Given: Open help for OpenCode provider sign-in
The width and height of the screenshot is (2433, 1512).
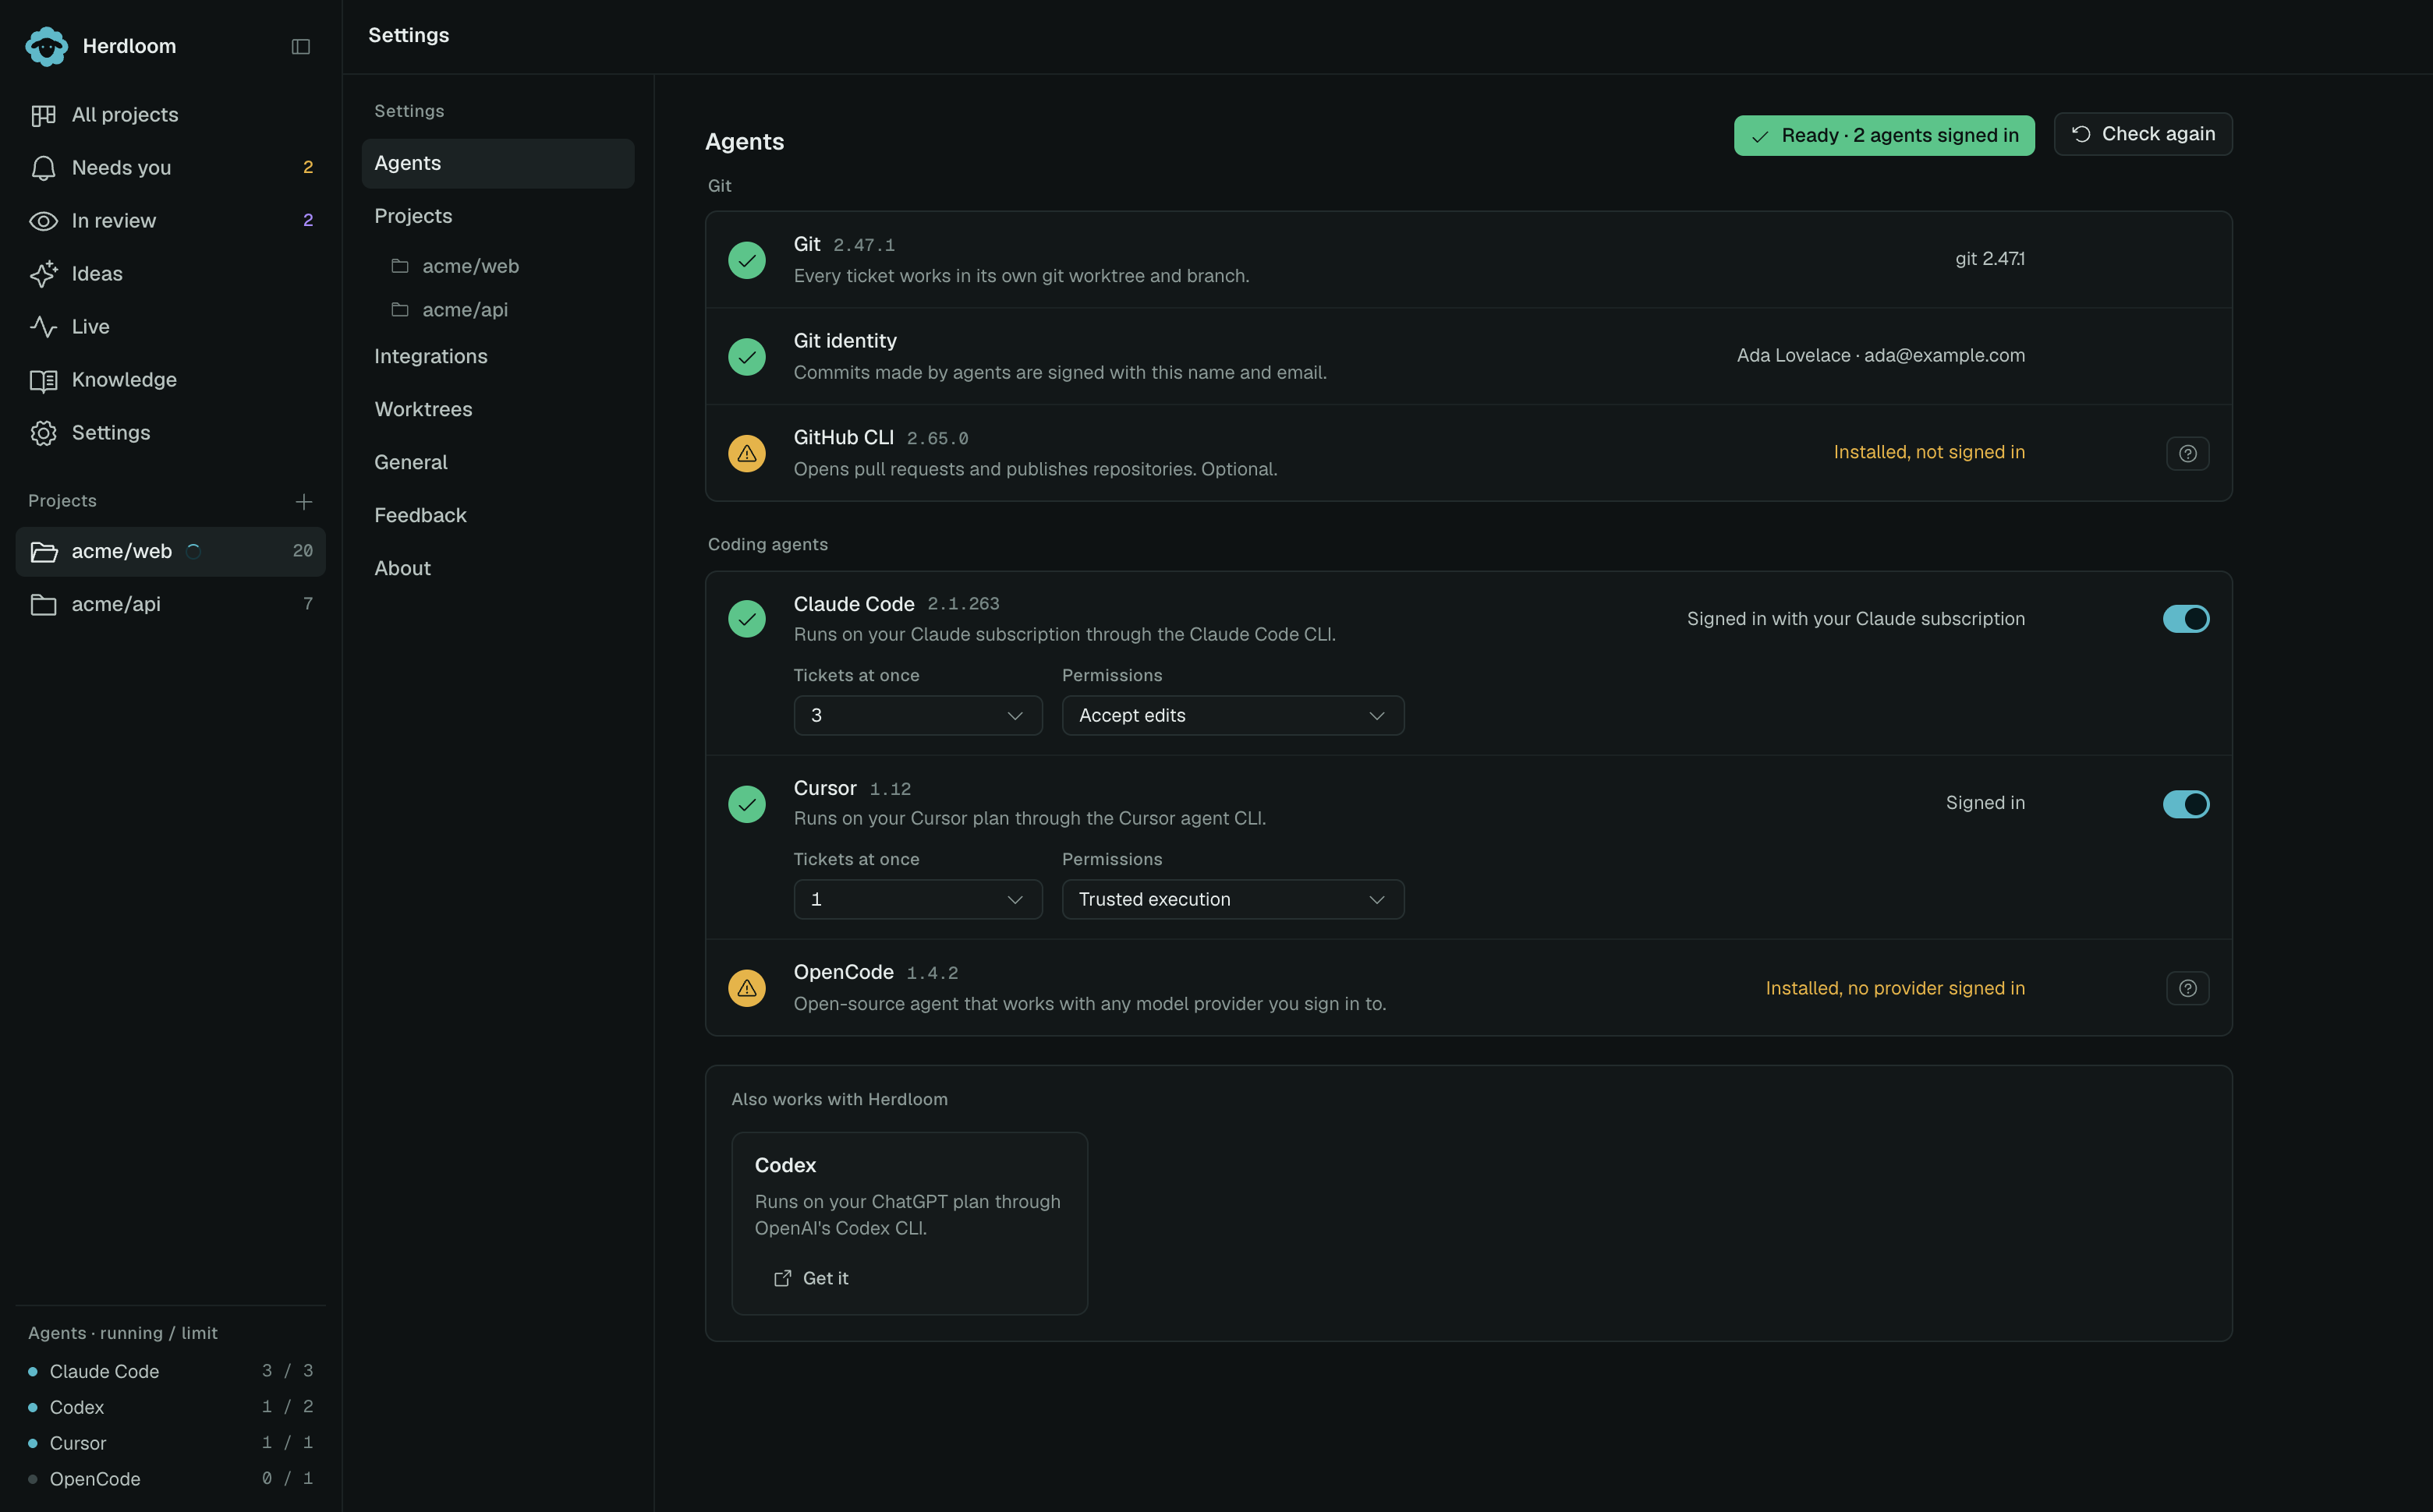Looking at the screenshot, I should [2188, 989].
